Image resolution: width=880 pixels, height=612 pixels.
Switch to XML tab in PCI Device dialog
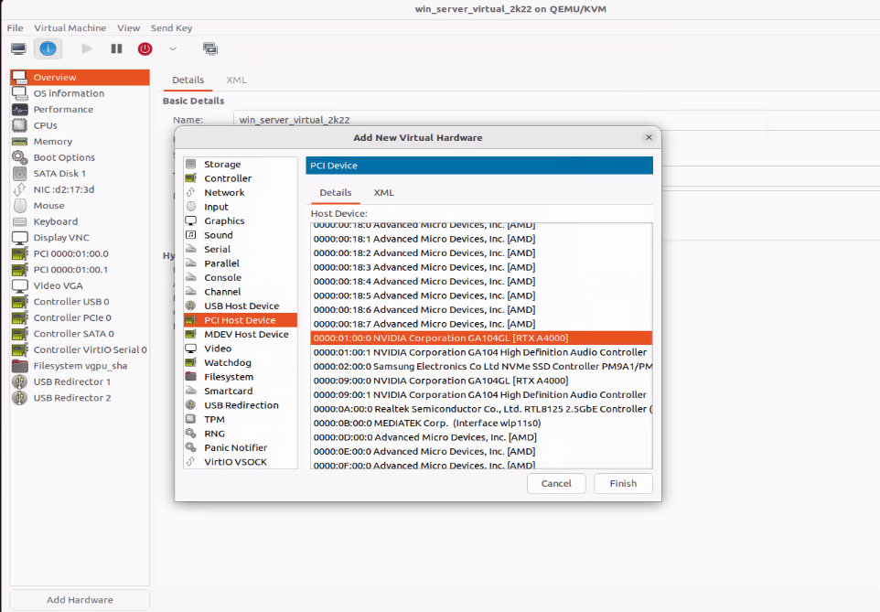(x=384, y=193)
